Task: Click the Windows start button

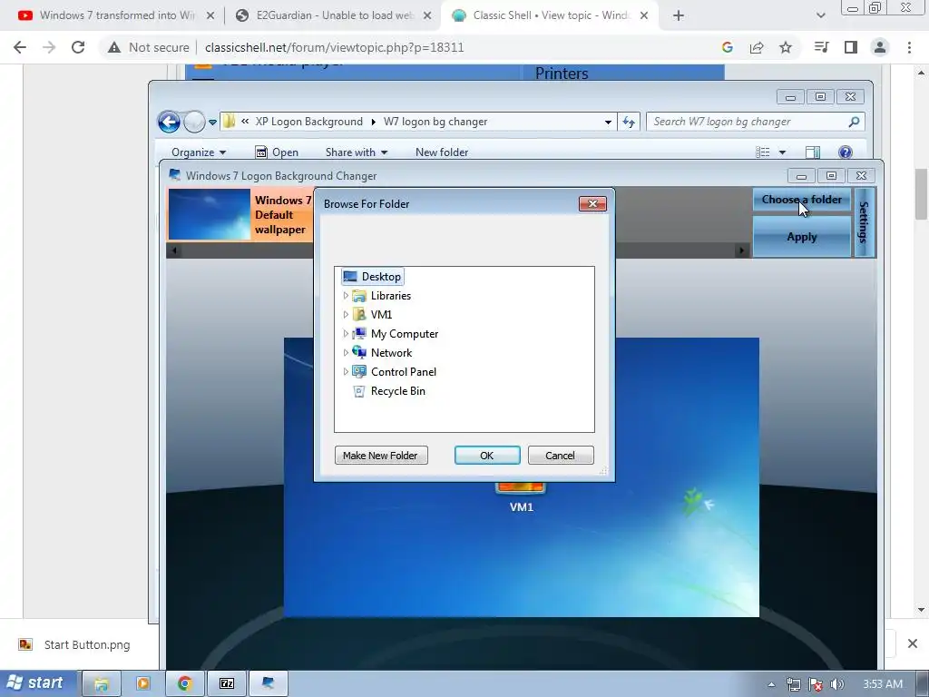Action: (38, 683)
